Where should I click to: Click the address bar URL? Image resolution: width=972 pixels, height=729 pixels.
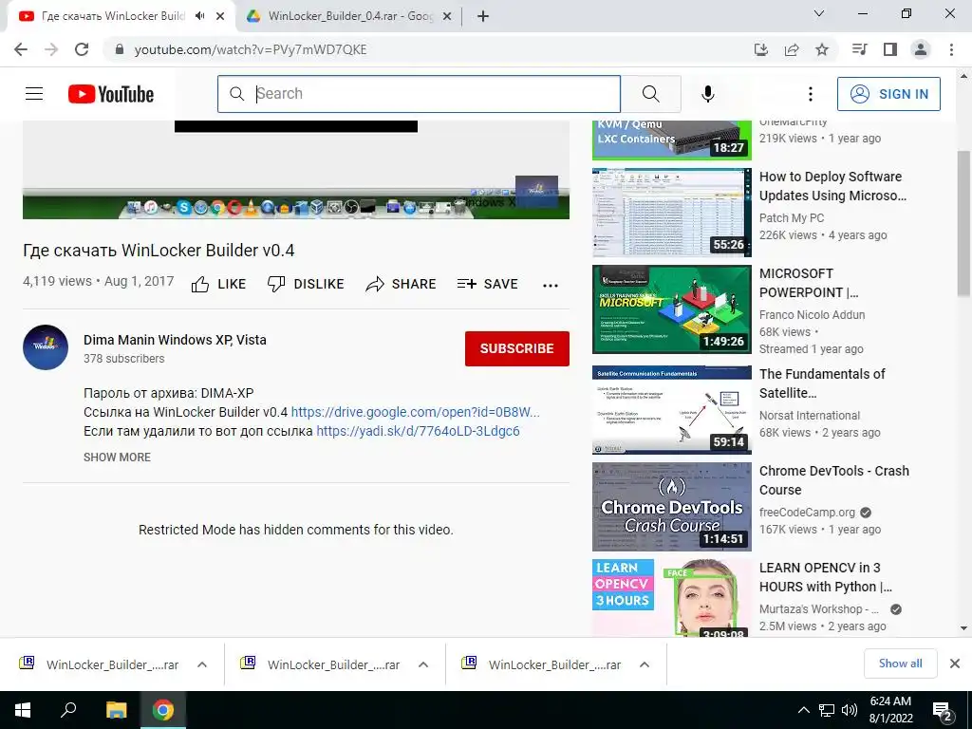point(251,49)
